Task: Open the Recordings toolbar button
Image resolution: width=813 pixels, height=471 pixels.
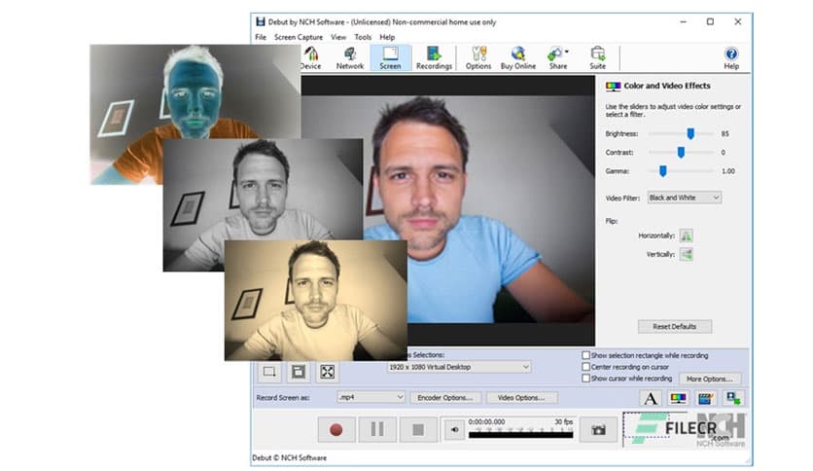Action: click(434, 58)
